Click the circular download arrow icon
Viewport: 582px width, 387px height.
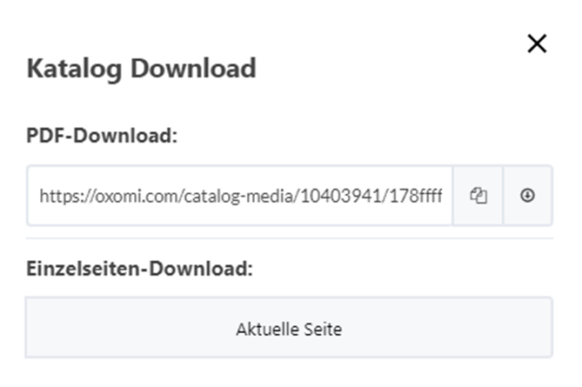pos(527,196)
